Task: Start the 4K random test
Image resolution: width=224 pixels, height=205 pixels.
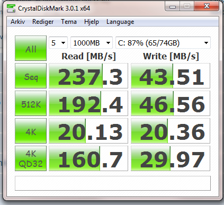Action: [x=31, y=131]
